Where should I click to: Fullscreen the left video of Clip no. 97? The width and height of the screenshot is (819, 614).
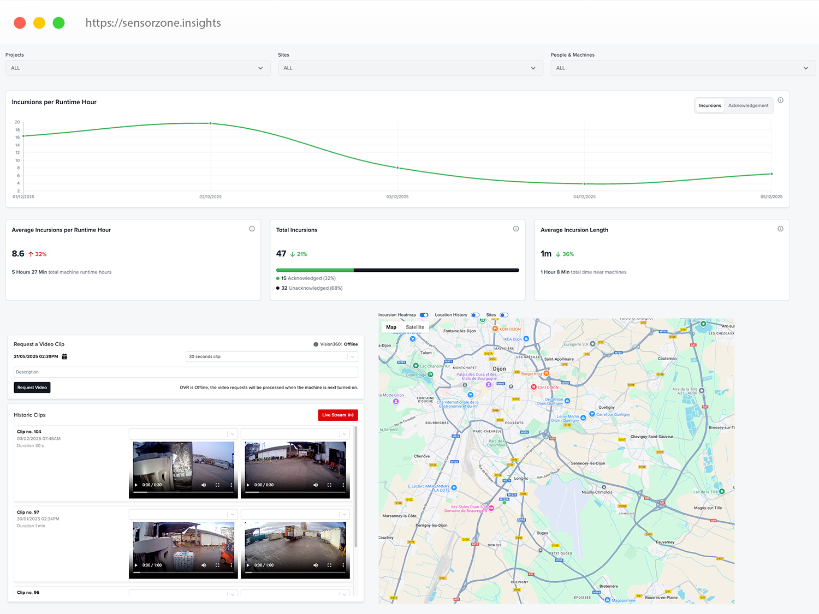217,565
